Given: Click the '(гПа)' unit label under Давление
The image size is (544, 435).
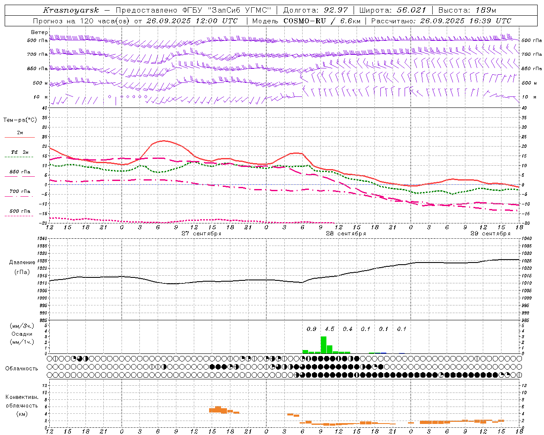Looking at the screenshot, I should (x=22, y=272).
